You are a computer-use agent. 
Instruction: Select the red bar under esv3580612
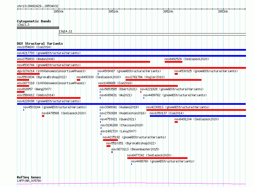click(x=49, y=98)
